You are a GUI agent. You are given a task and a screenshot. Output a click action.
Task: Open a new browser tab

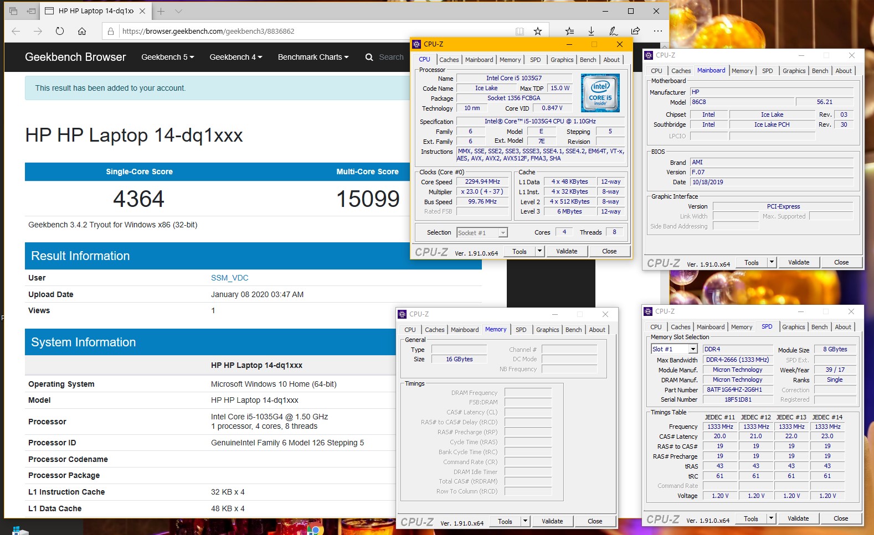pyautogui.click(x=161, y=11)
